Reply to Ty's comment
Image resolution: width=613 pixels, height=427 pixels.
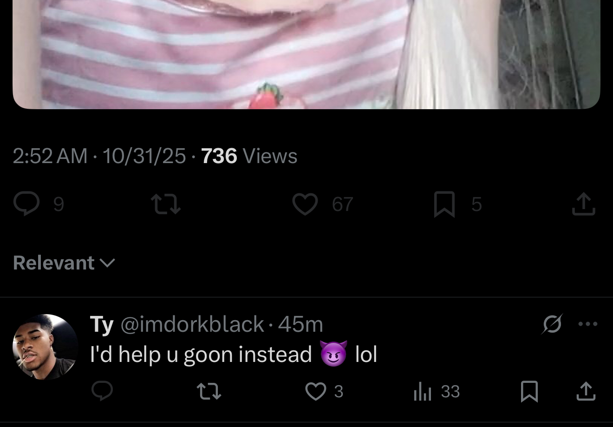102,391
